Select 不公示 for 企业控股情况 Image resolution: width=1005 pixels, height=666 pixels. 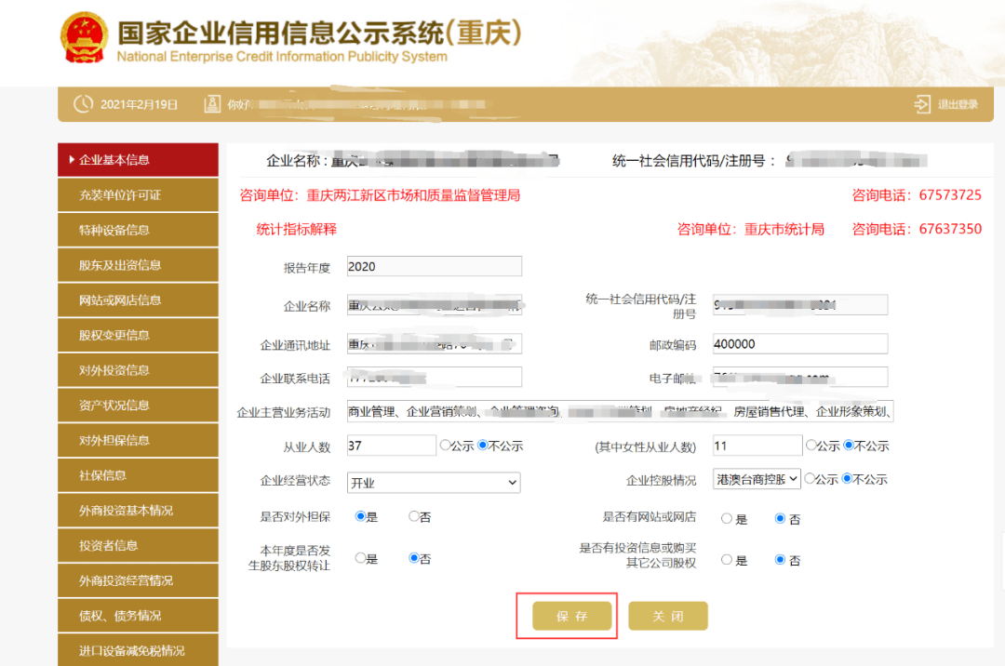click(x=848, y=478)
